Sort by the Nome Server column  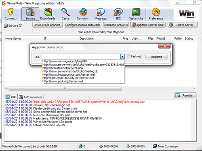[x=23, y=38]
